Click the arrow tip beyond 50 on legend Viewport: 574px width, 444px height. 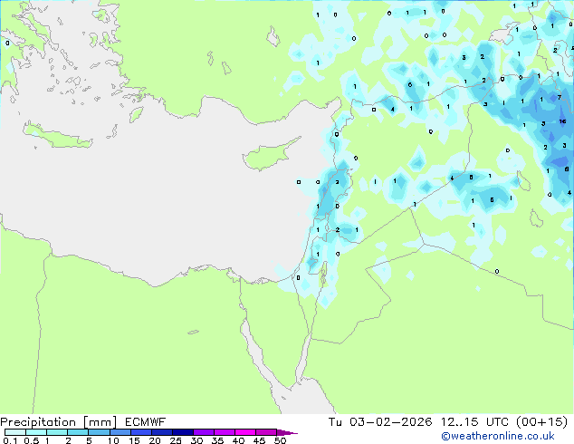287,432
